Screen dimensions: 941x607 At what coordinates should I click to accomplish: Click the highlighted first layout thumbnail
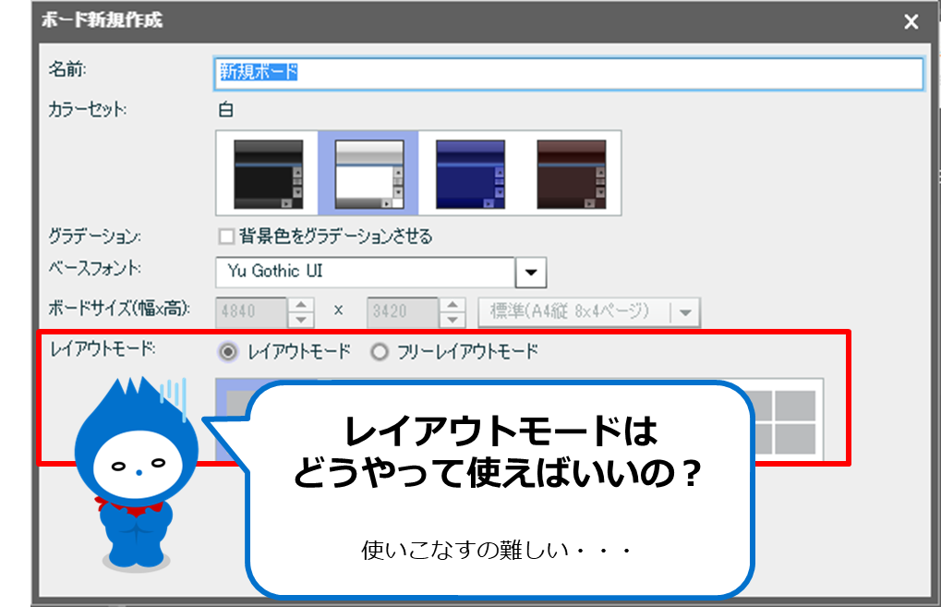tap(231, 416)
